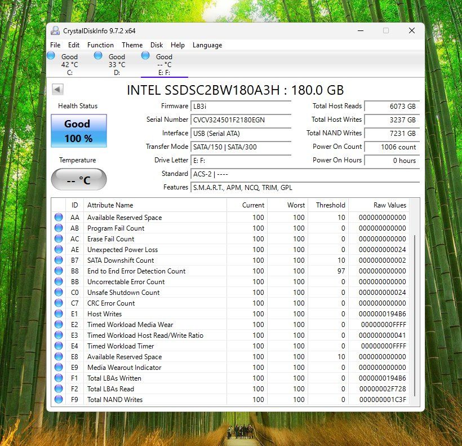Click Power On Hours value 0 hours
The height and width of the screenshot is (446, 462).
pos(392,160)
